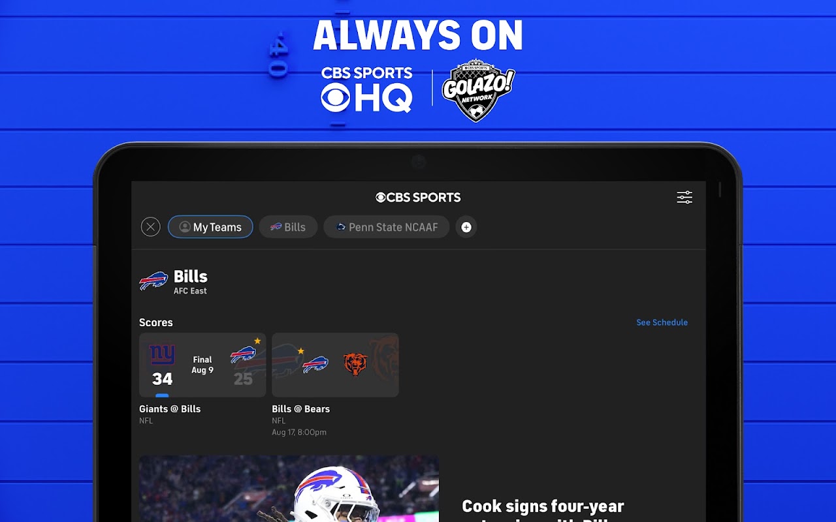Switch to the Bills team chip
The height and width of the screenshot is (522, 836).
click(x=288, y=227)
